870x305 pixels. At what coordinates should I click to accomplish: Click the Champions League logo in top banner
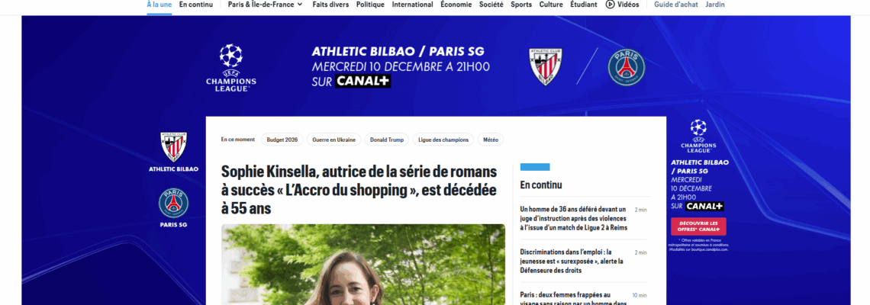click(230, 68)
